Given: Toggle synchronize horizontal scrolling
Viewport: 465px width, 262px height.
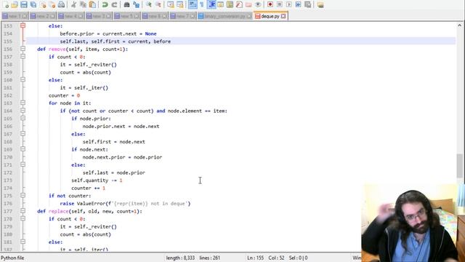Looking at the screenshot, I should (x=180, y=5).
